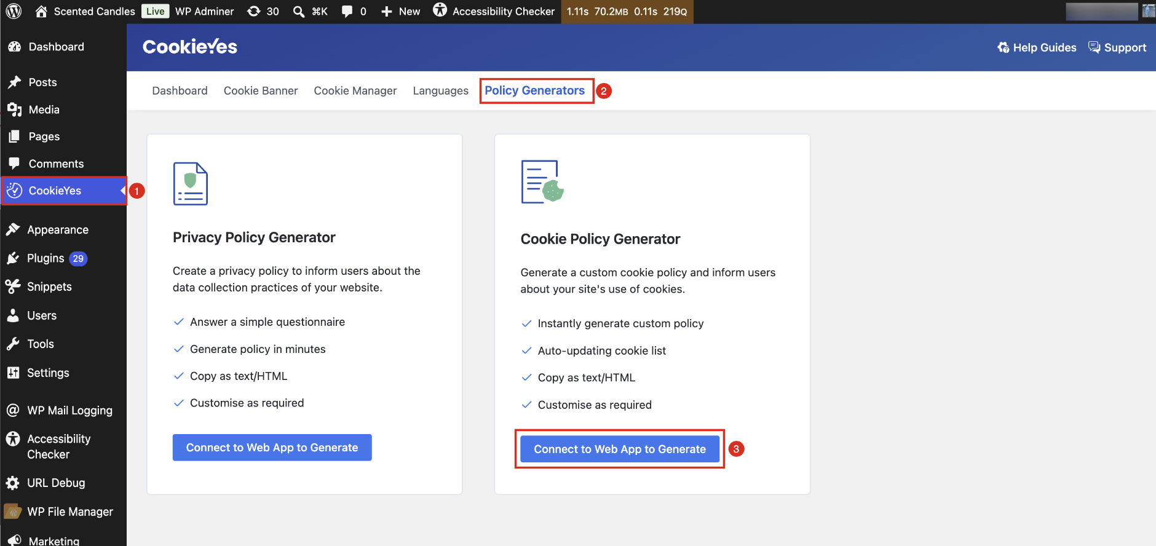The width and height of the screenshot is (1156, 546).
Task: Switch to the CookieYes Dashboard tab
Action: point(180,91)
